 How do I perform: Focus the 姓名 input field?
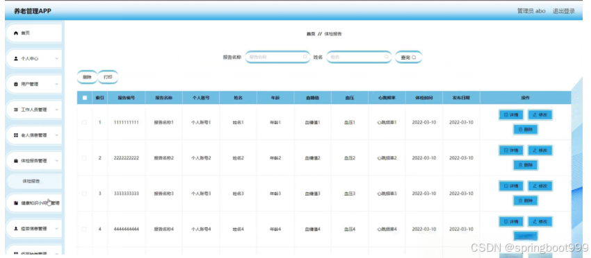359,57
